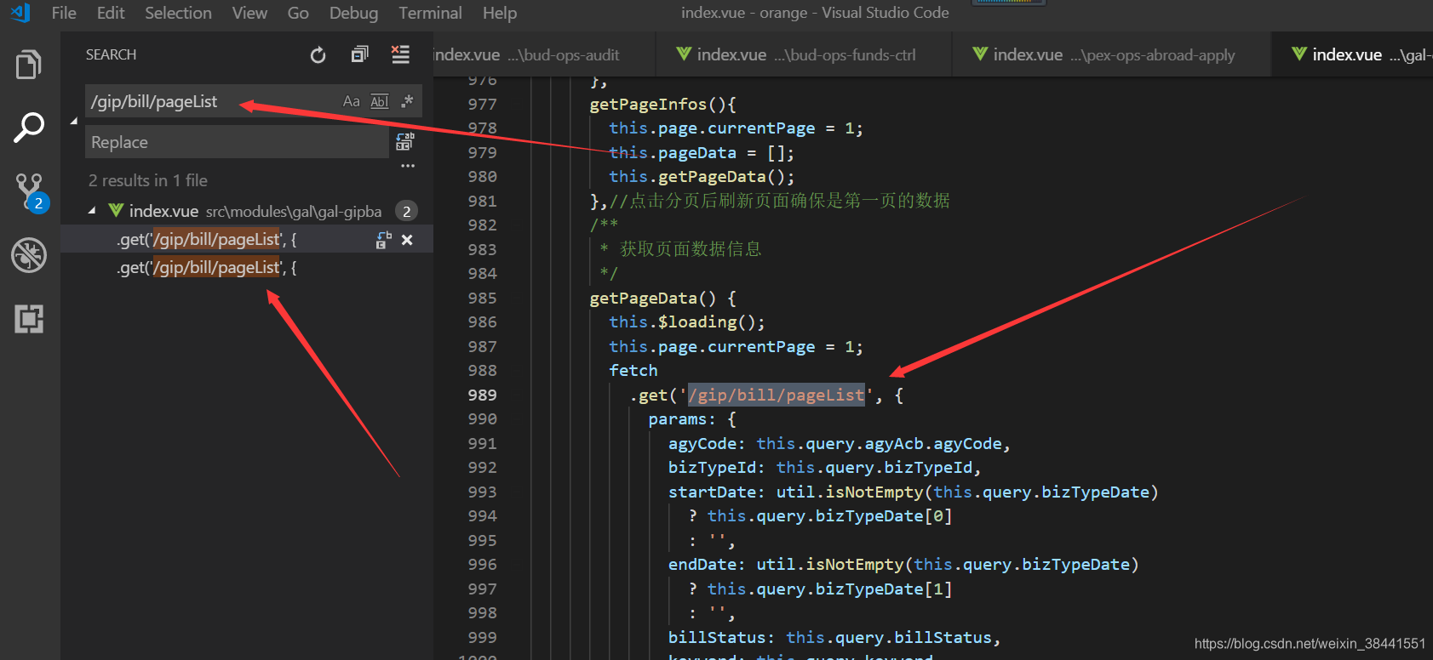Open the Debug menu
Image resolution: width=1433 pixels, height=660 pixels.
tap(353, 13)
